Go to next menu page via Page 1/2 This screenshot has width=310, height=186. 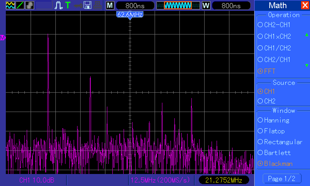coord(282,179)
